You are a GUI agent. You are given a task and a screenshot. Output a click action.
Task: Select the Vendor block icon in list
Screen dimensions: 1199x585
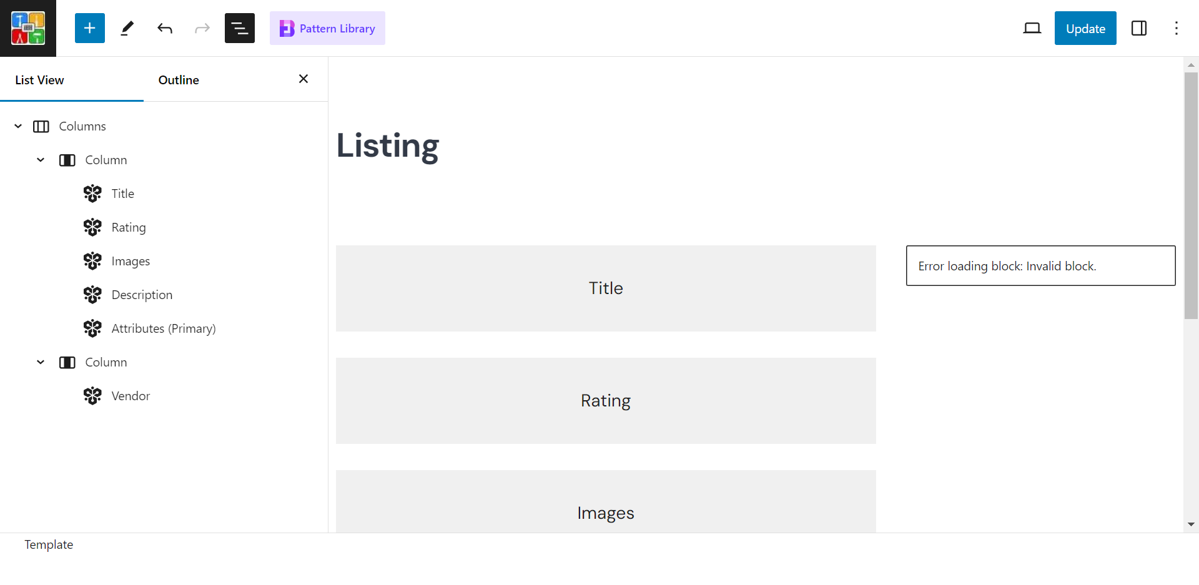pos(92,396)
